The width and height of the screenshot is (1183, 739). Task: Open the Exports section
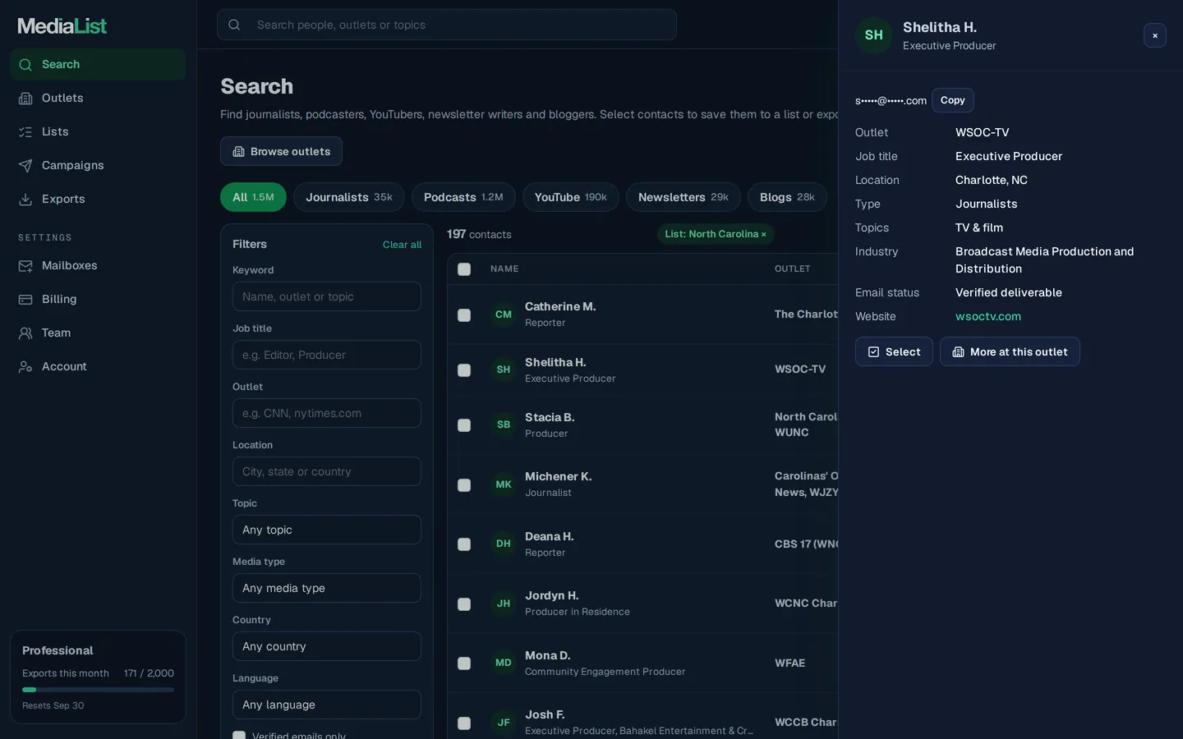98,199
